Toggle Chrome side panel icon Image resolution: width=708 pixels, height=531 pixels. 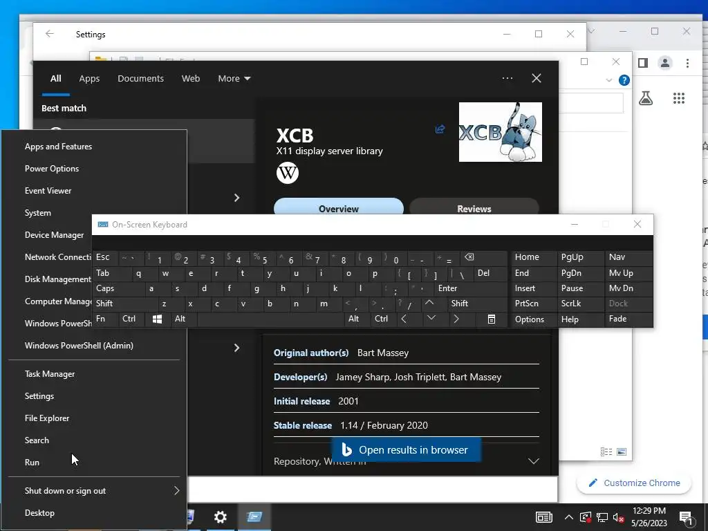(x=643, y=63)
